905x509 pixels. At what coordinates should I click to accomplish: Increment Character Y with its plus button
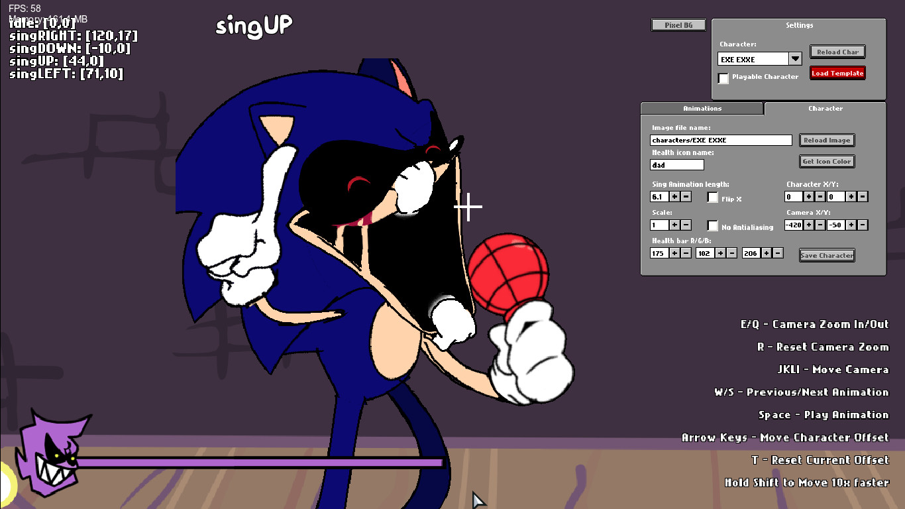851,197
